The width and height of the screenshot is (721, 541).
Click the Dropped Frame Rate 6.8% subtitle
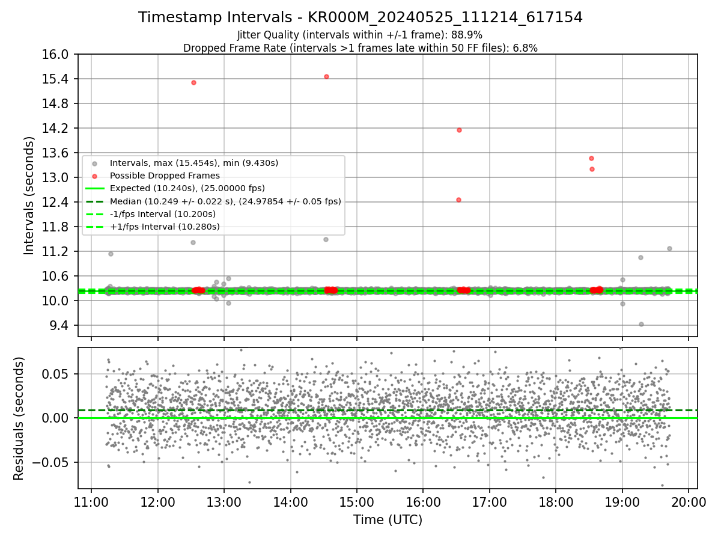pos(360,48)
